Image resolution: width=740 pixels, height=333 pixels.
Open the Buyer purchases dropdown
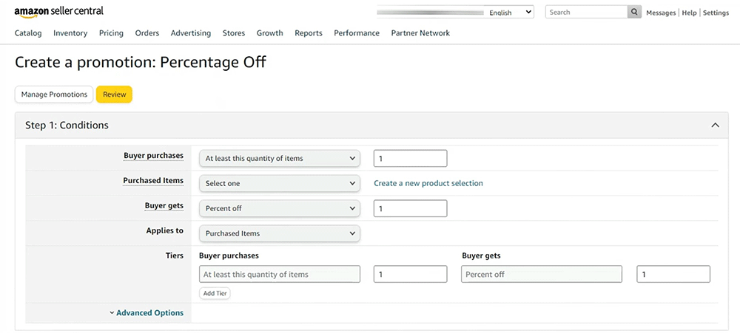coord(279,158)
